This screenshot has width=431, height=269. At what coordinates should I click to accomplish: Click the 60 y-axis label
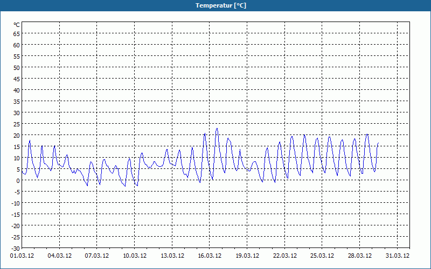[x=17, y=45]
